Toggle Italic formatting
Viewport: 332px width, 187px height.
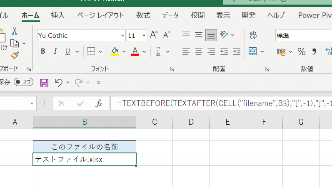tap(55, 52)
